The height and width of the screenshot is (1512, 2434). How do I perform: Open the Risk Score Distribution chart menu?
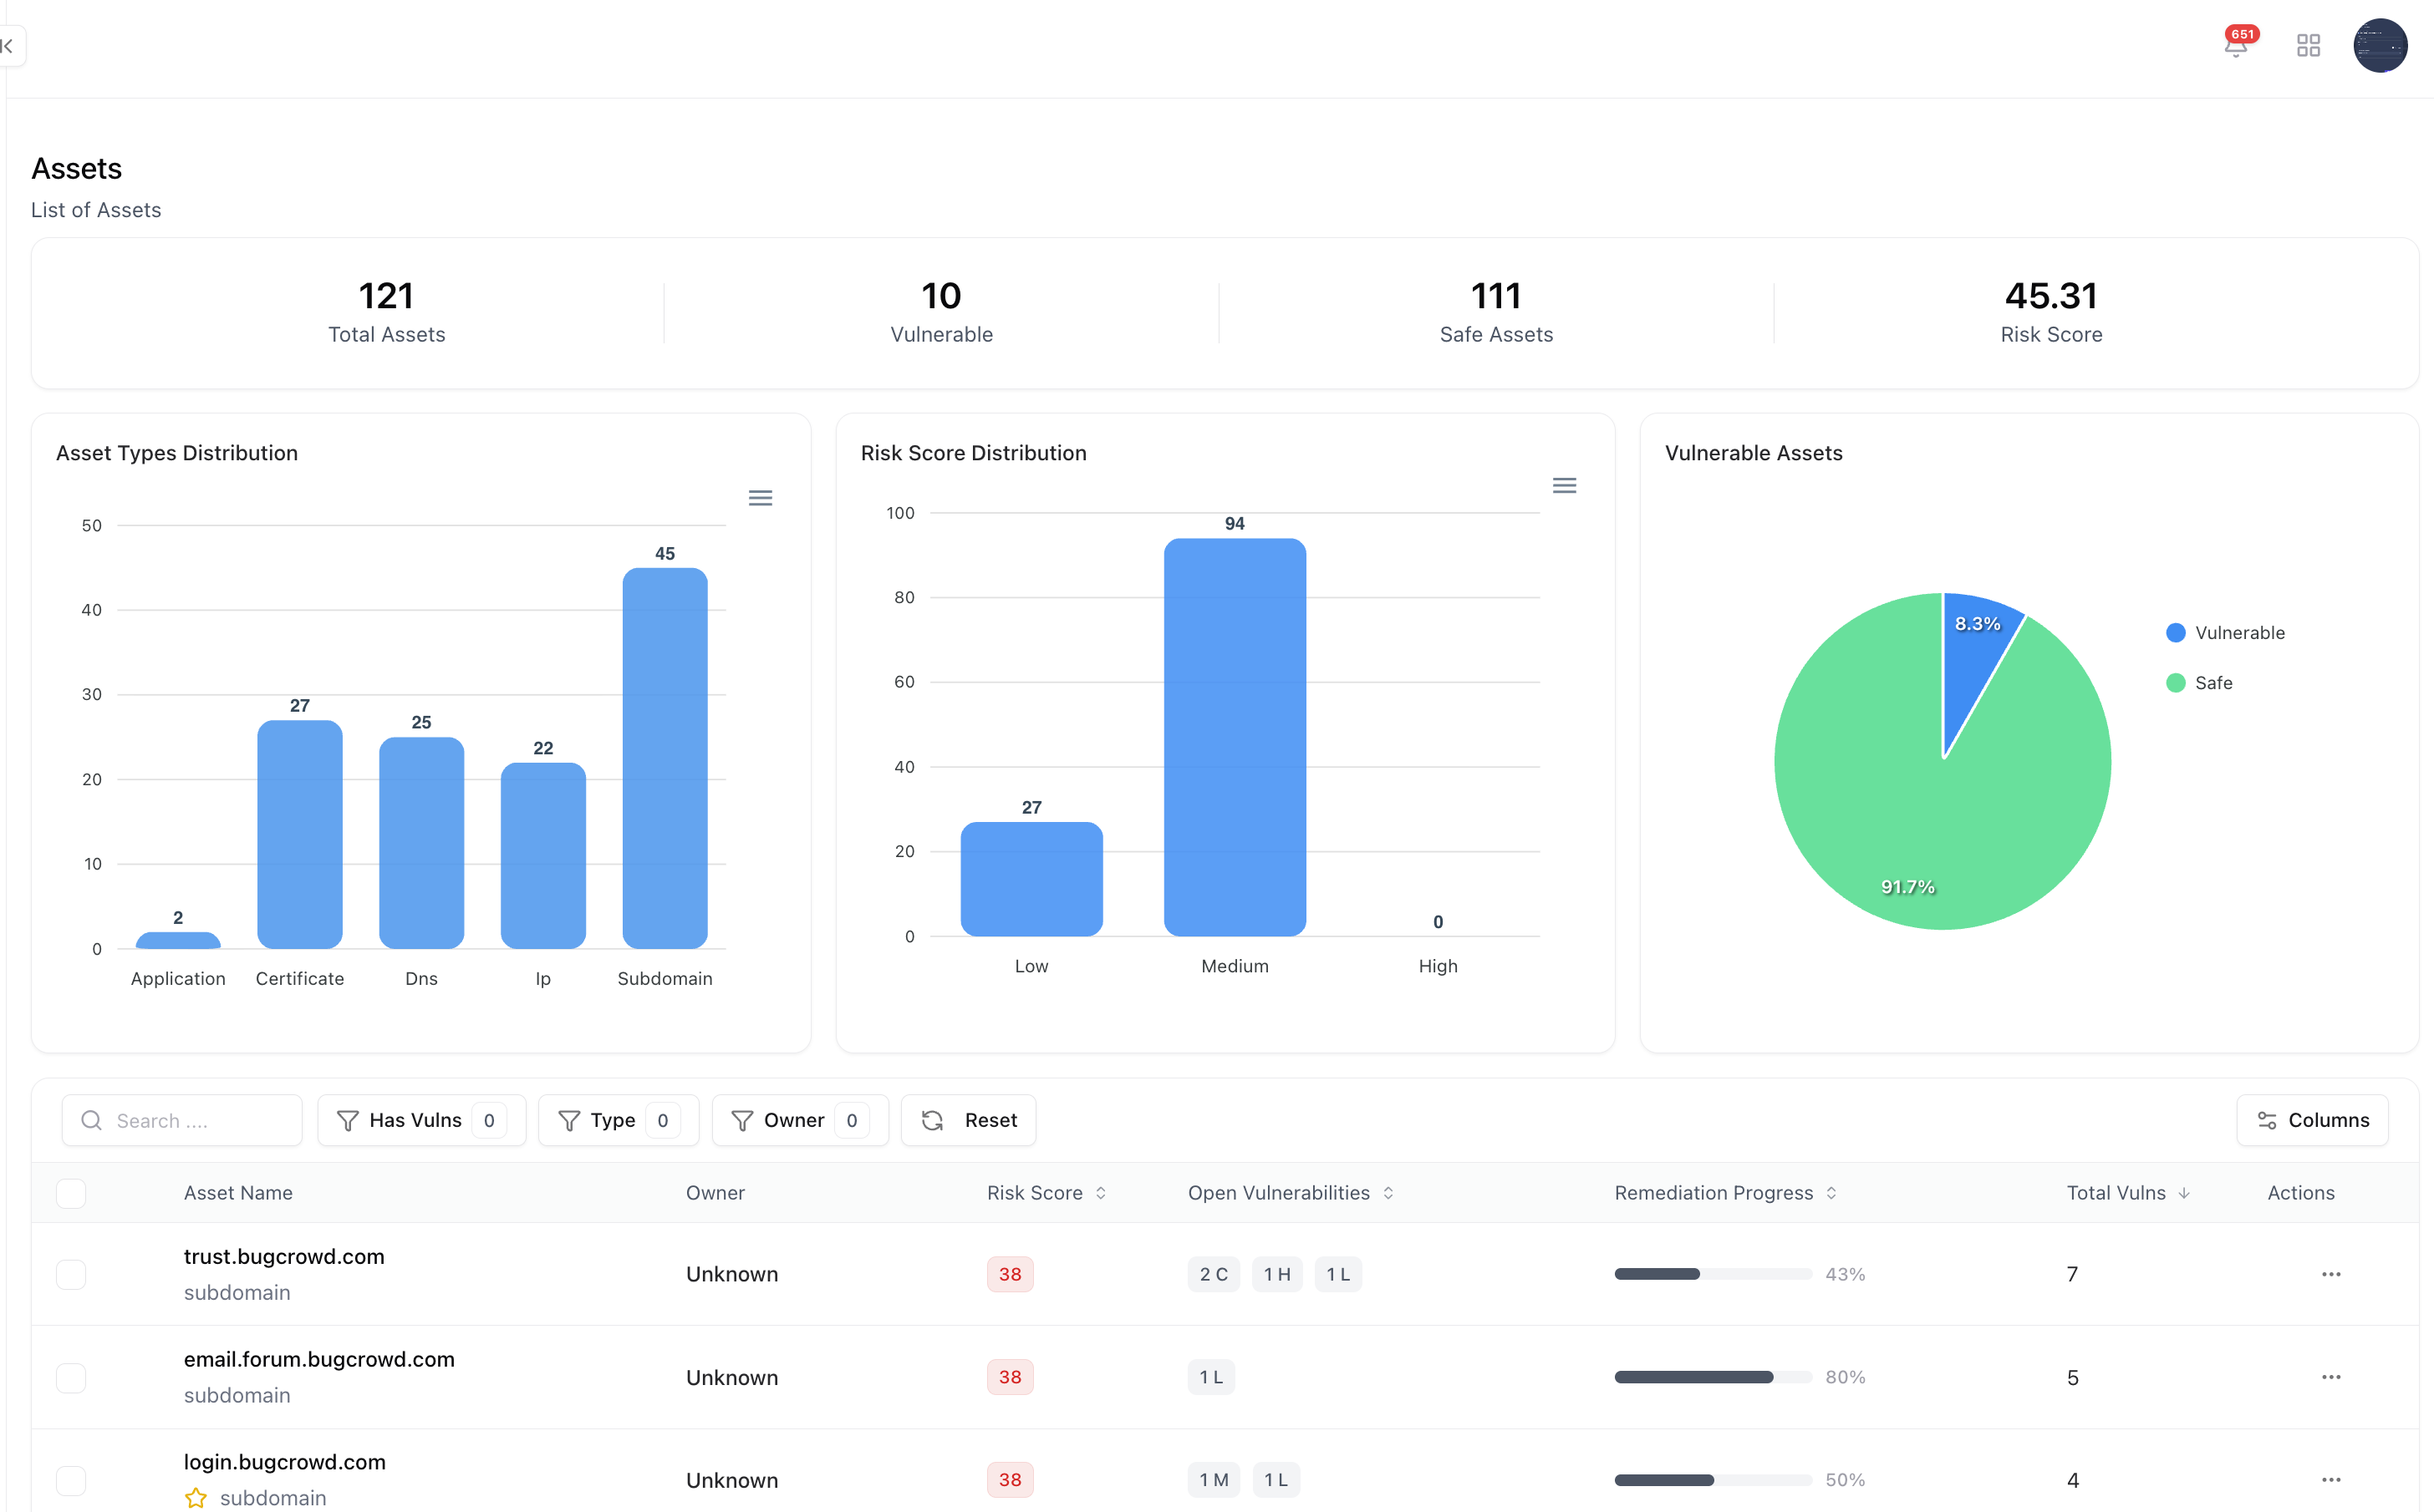pos(1565,486)
